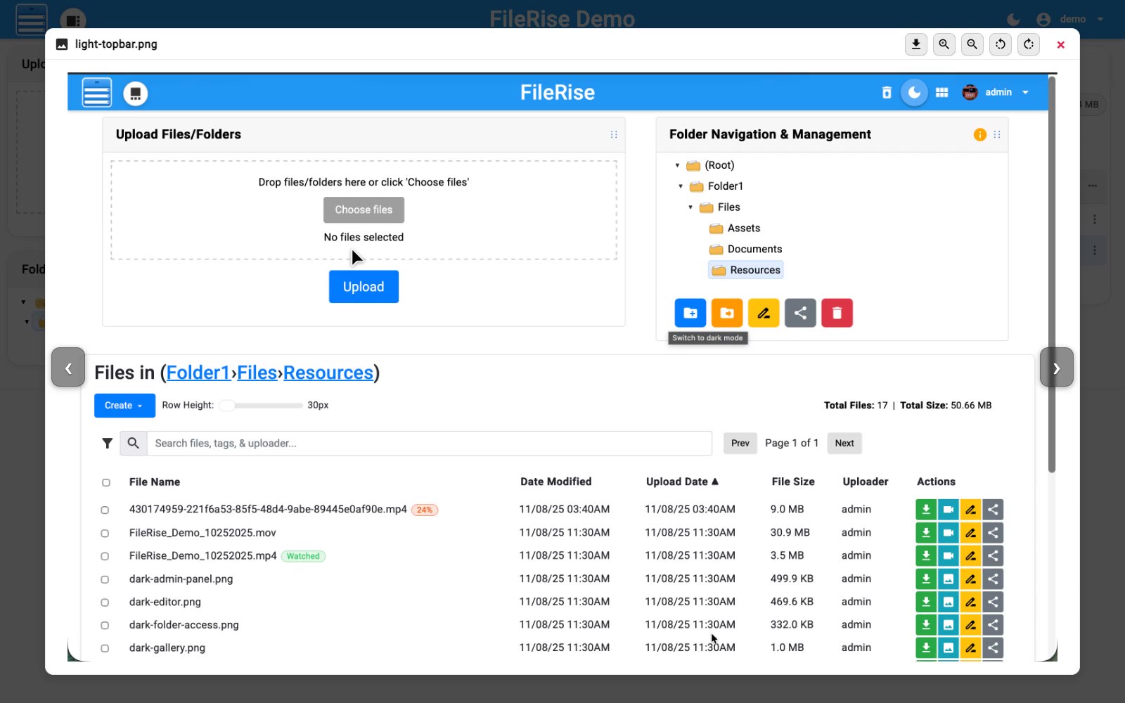Check the dark-gallery.png row checkbox
The height and width of the screenshot is (703, 1125).
point(105,648)
